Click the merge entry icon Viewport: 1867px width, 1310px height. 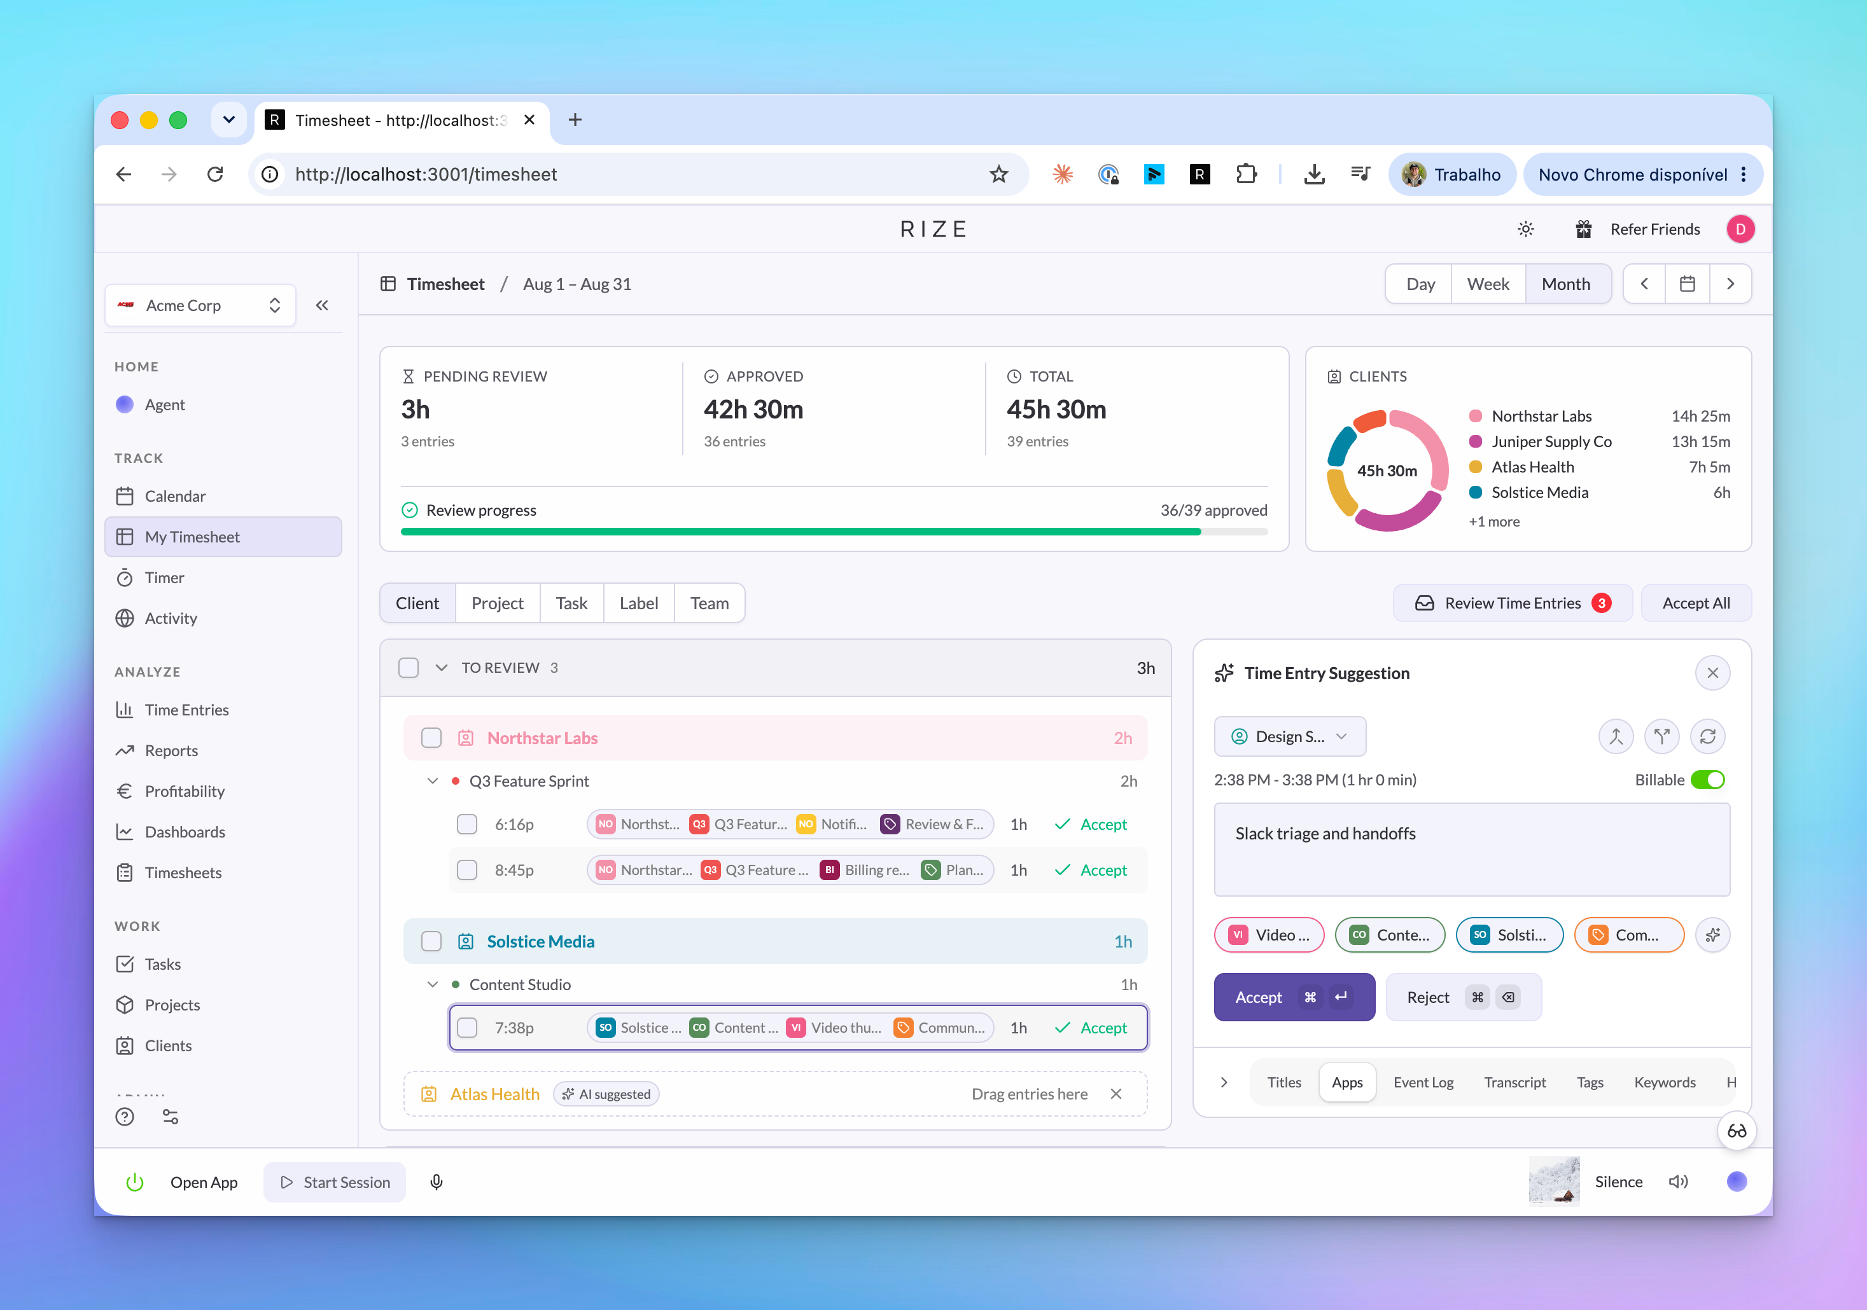point(1616,736)
